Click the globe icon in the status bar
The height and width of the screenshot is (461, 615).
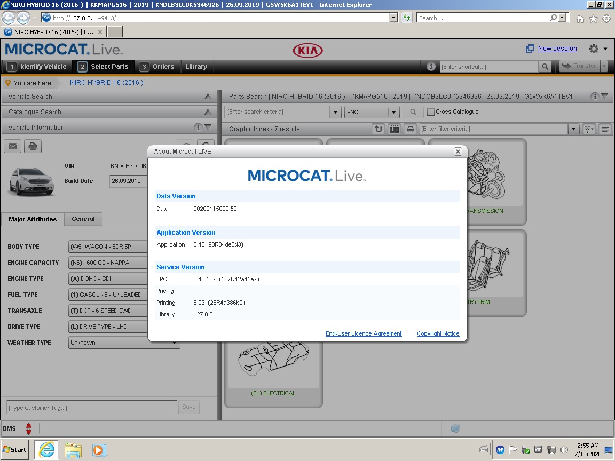coord(455,428)
